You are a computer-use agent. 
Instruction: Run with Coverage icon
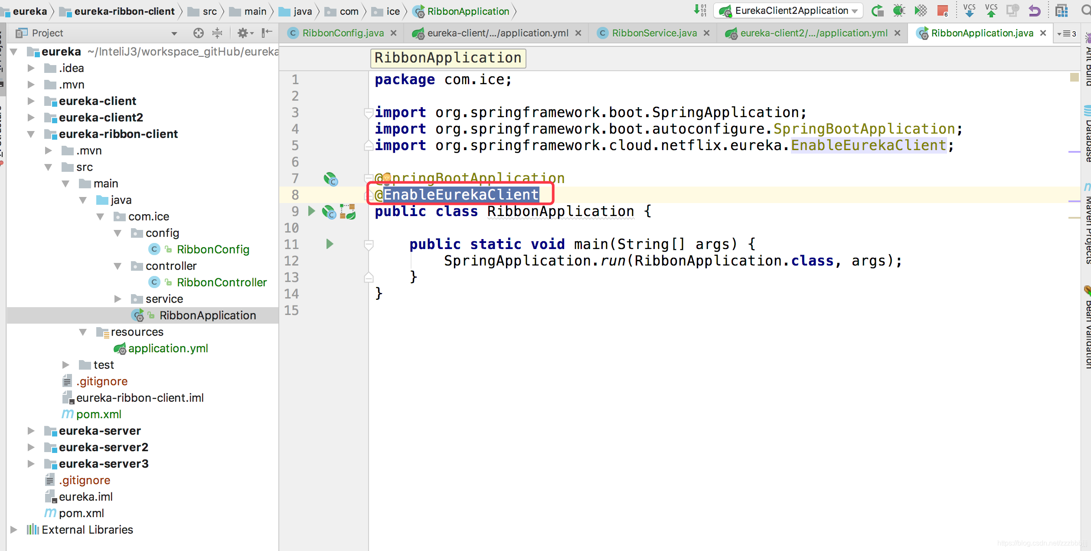coord(921,11)
